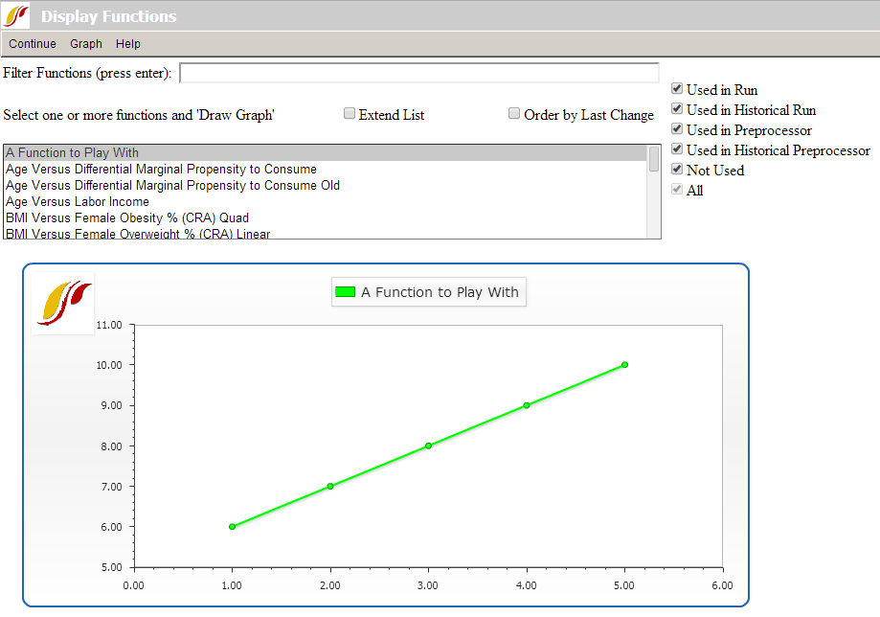880x617 pixels.
Task: Uncheck the Not Used checkbox
Action: point(678,170)
